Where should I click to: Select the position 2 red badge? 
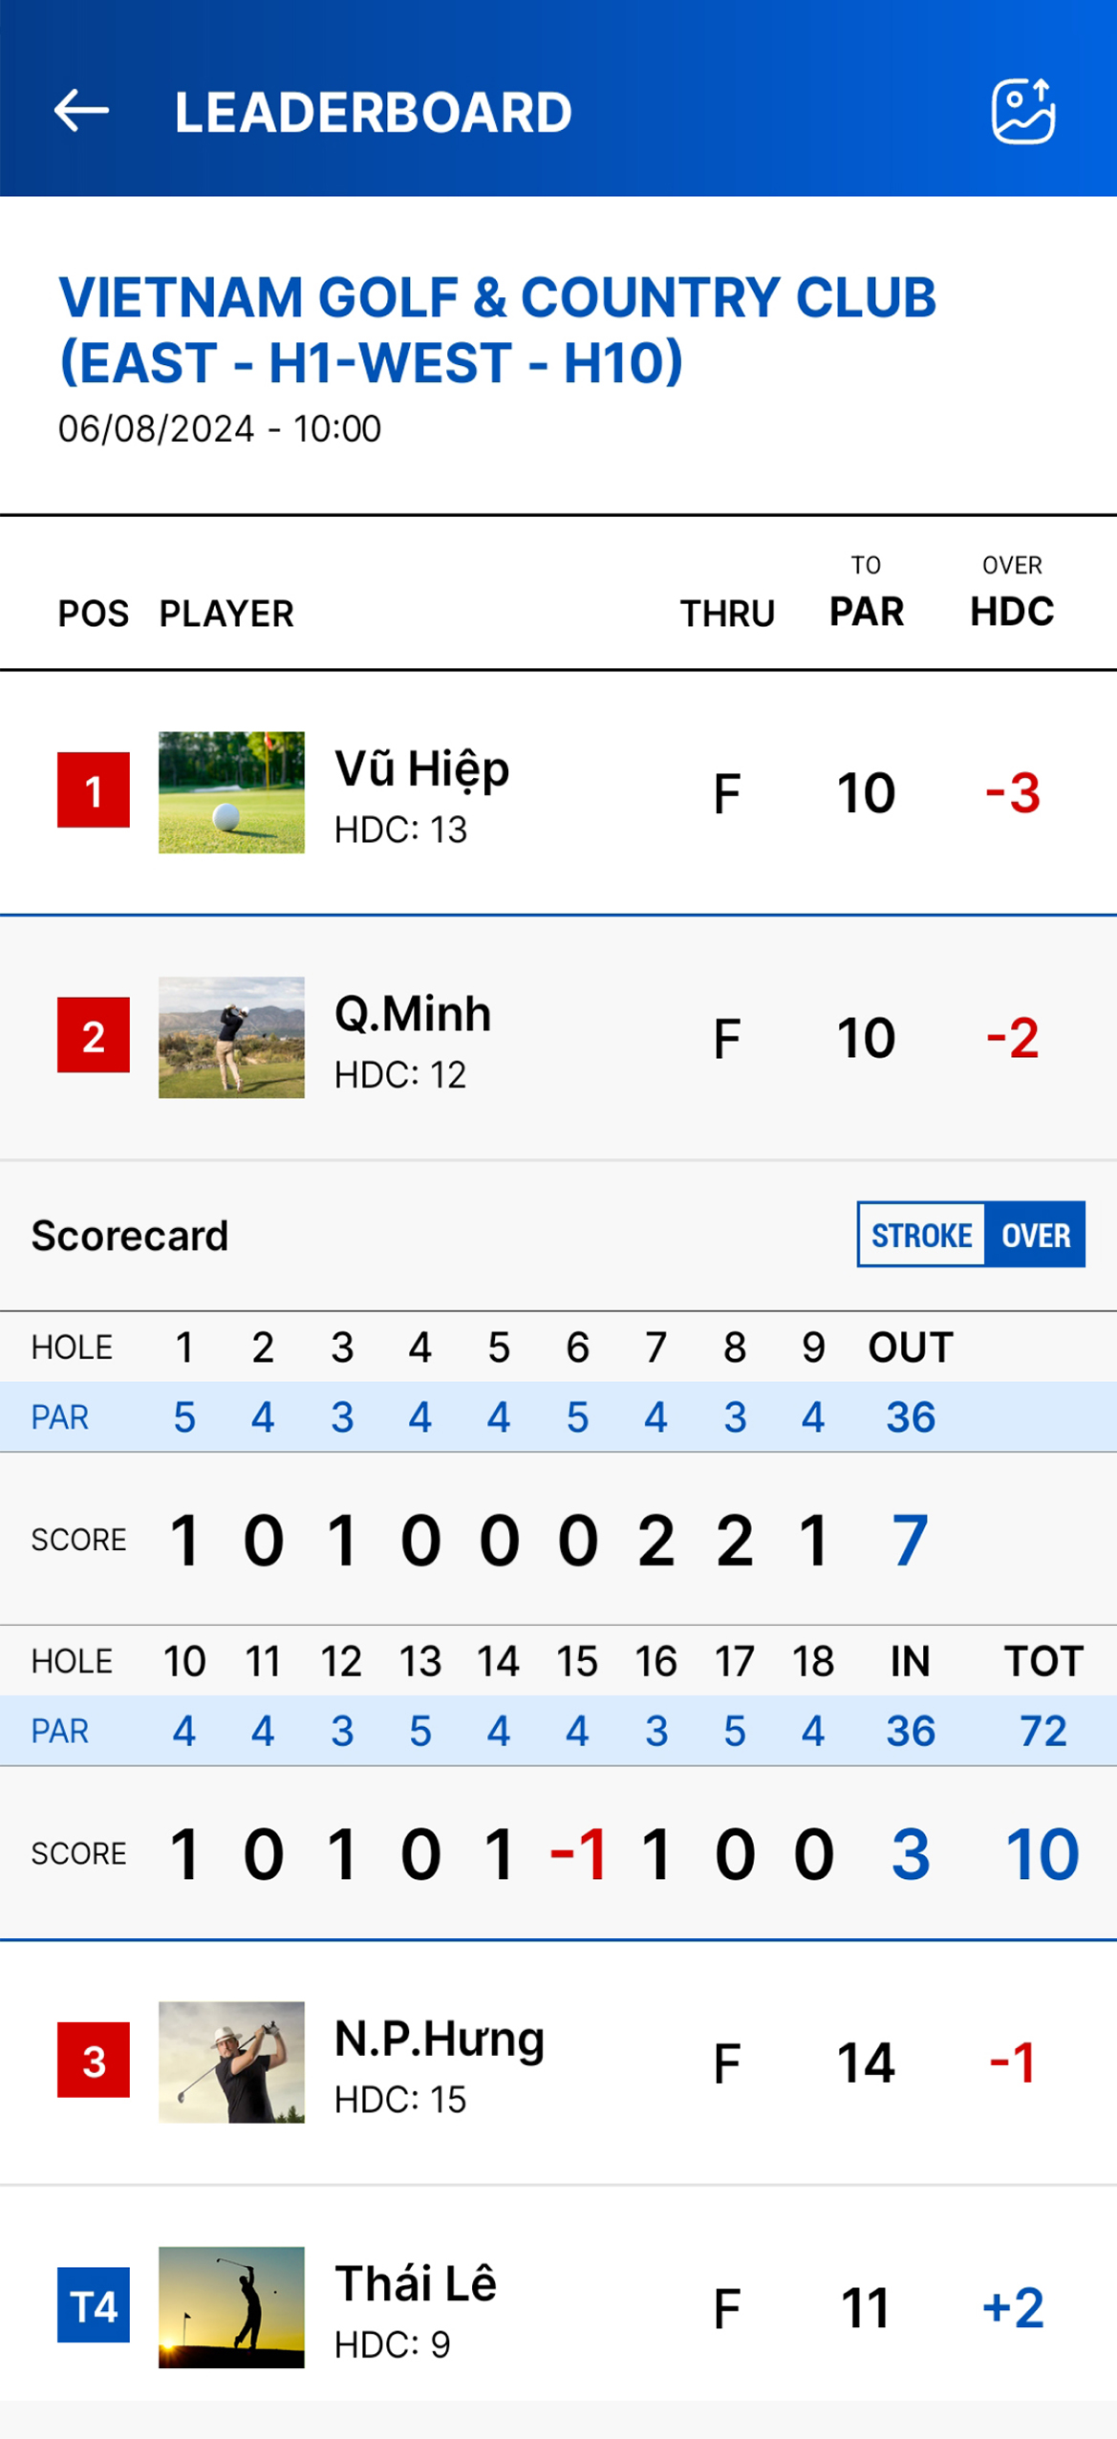(x=94, y=1036)
